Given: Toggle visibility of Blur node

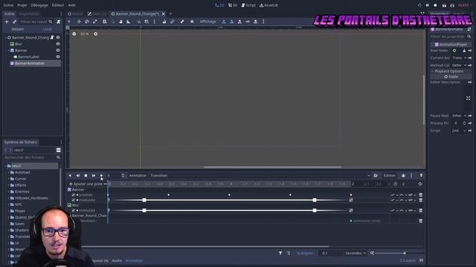Looking at the screenshot, I should [58, 44].
